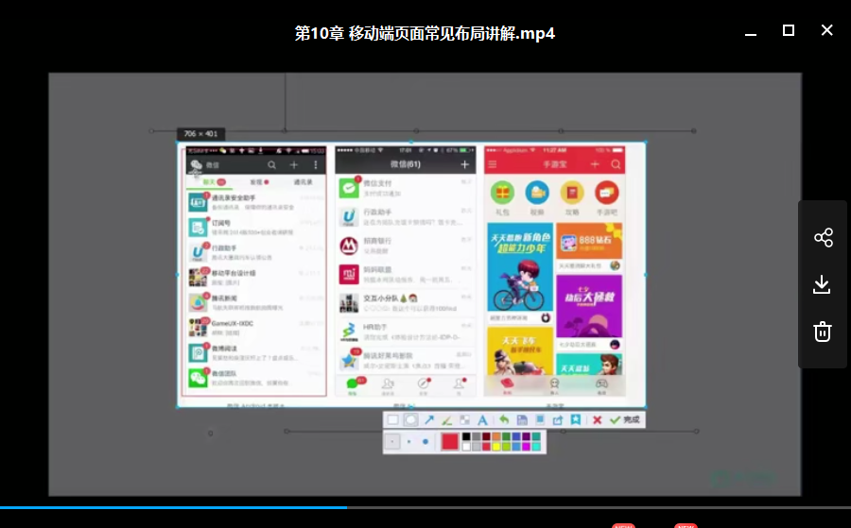Viewport: 851px width, 528px height.
Task: Click the three-dot menu in Android WeChat header
Action: 315,164
